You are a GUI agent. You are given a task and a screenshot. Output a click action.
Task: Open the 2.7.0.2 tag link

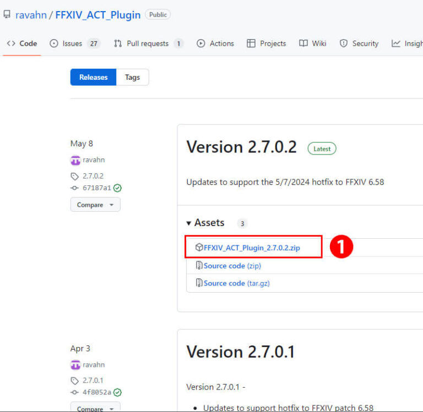tap(93, 176)
